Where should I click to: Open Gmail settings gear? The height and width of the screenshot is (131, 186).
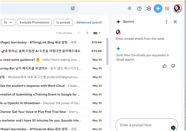(x=149, y=8)
